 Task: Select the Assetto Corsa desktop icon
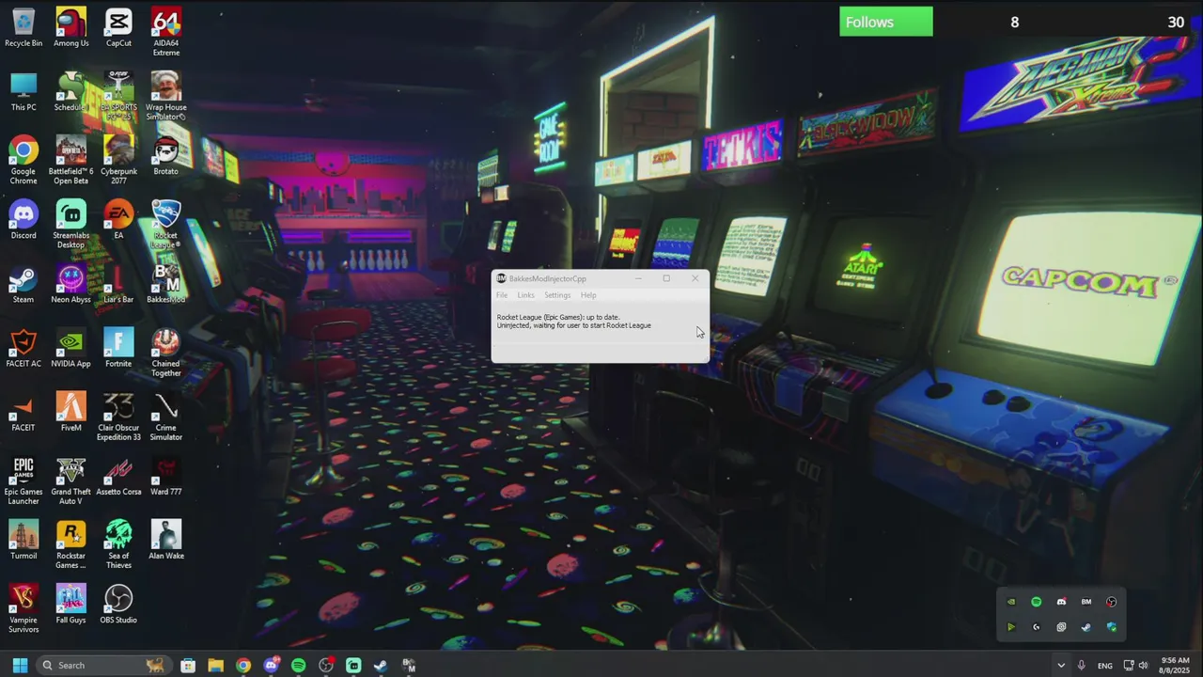[118, 475]
